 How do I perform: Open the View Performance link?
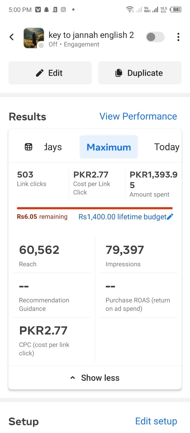138,116
